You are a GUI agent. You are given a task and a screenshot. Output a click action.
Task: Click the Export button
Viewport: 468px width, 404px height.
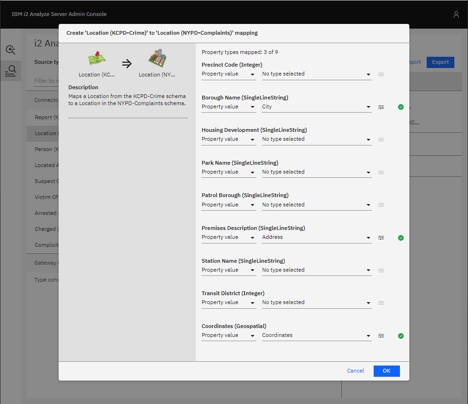coord(440,62)
